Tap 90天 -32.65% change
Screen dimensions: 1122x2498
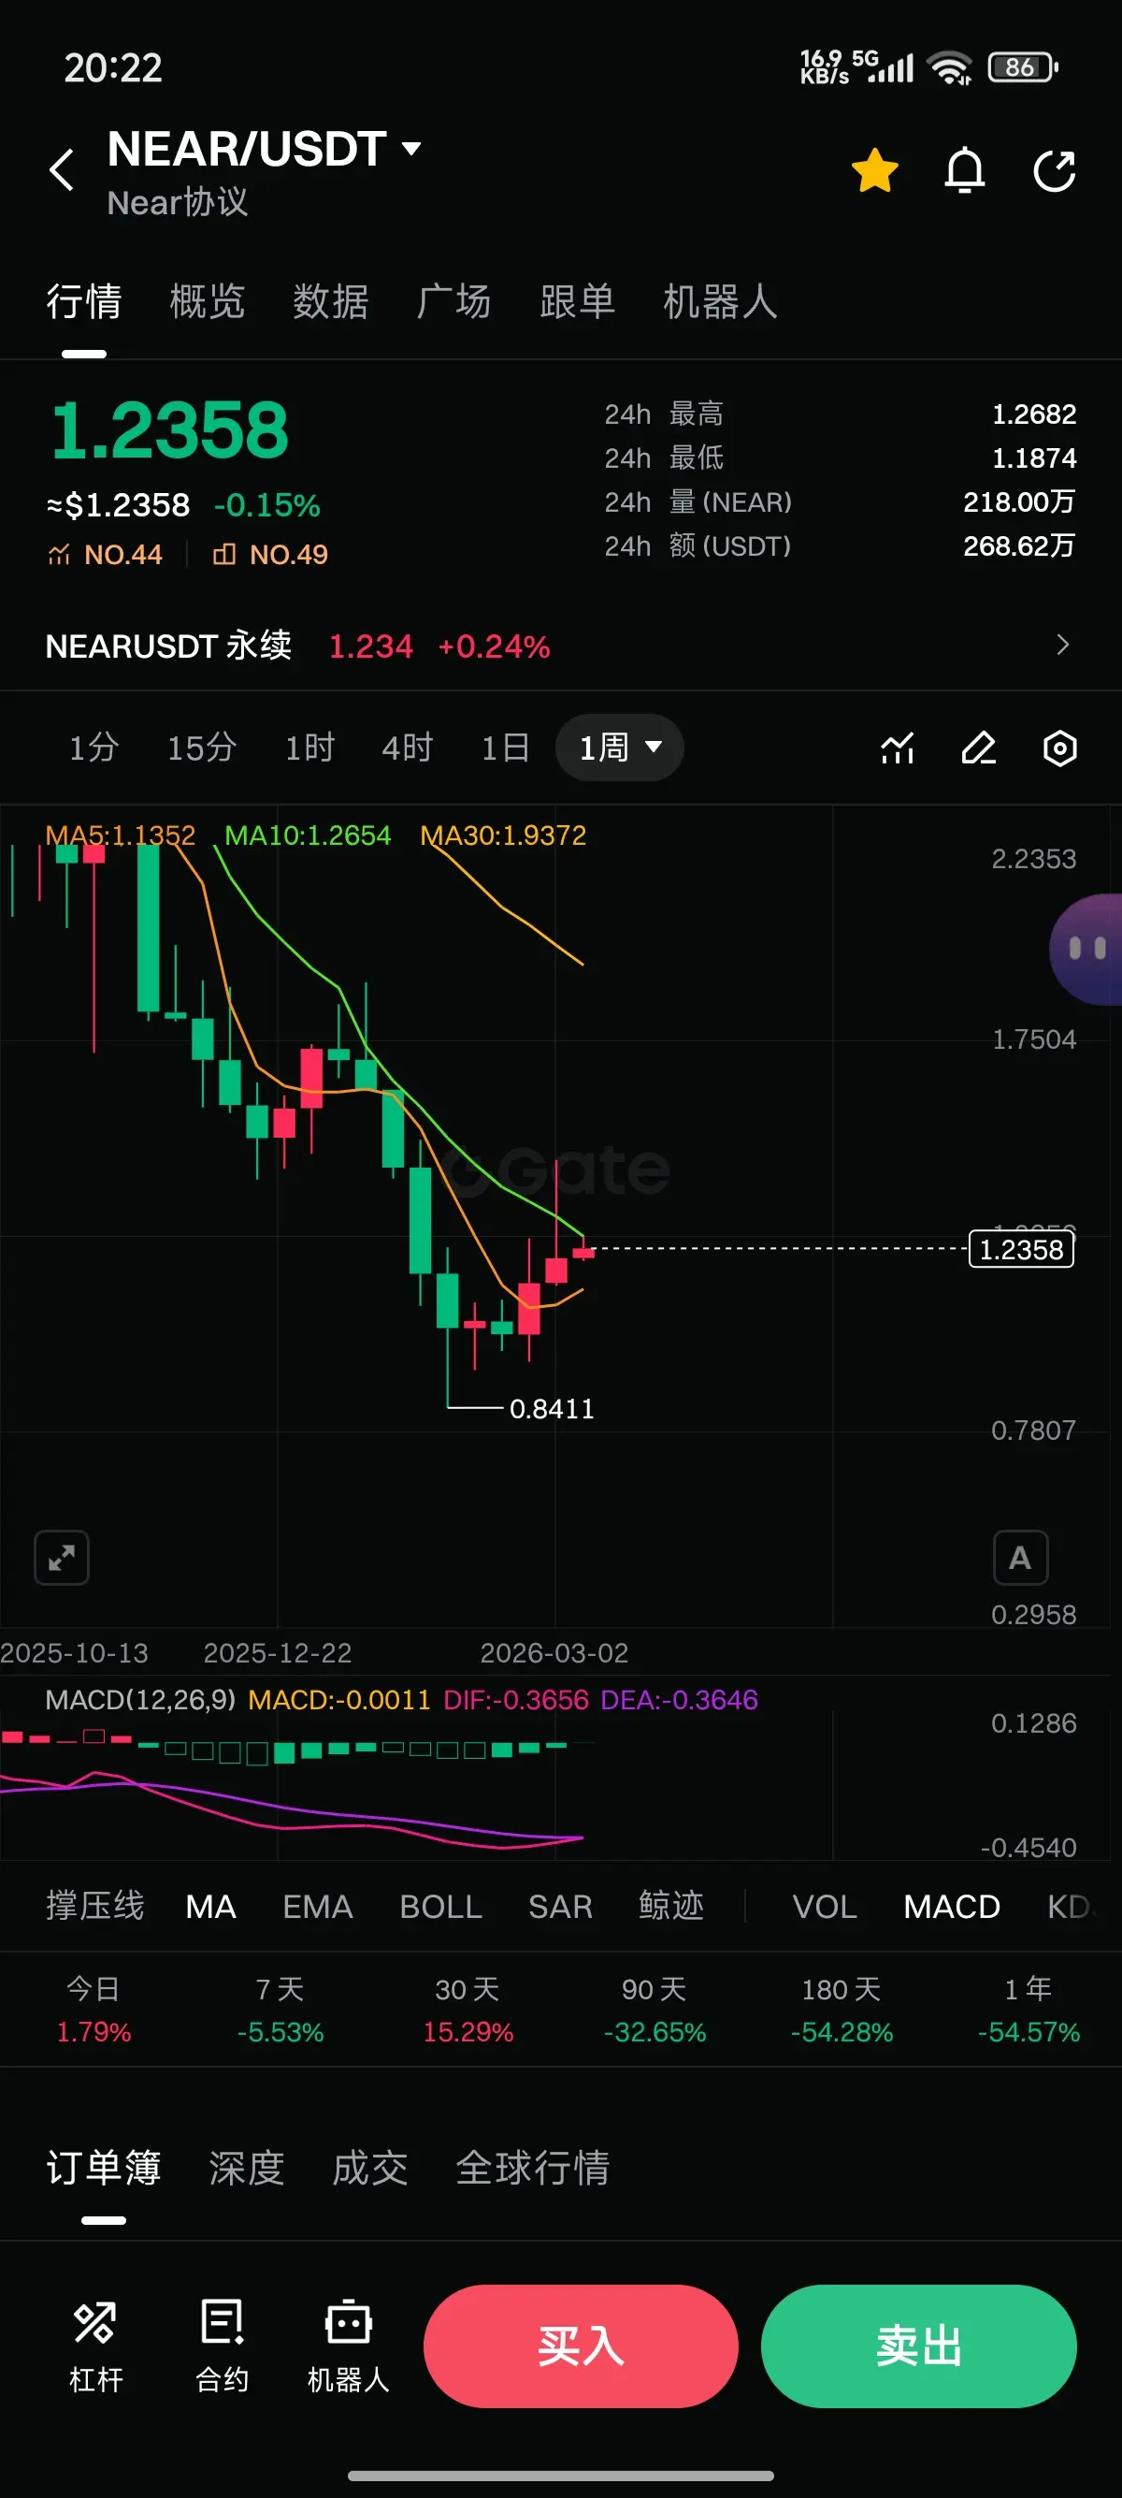(654, 2011)
